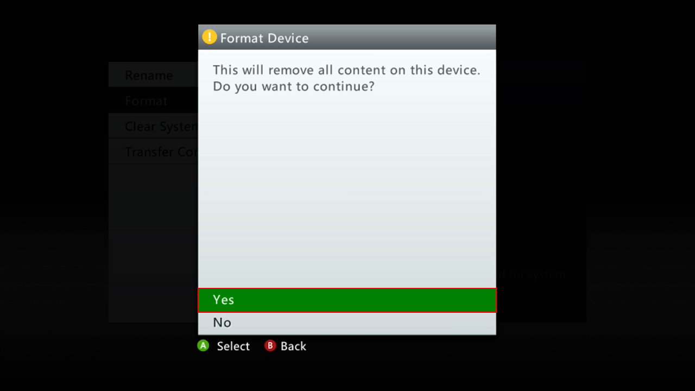Click the green A controller button icon
Screen dimensions: 695x391
click(x=203, y=345)
